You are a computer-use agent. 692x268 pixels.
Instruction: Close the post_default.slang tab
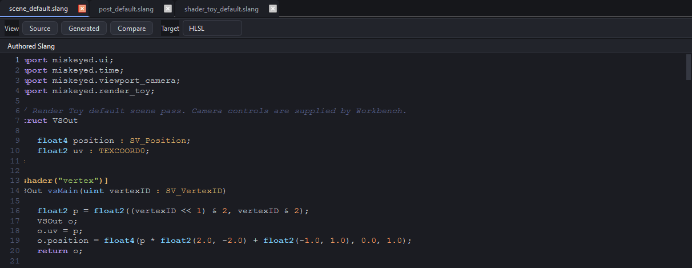click(x=167, y=9)
